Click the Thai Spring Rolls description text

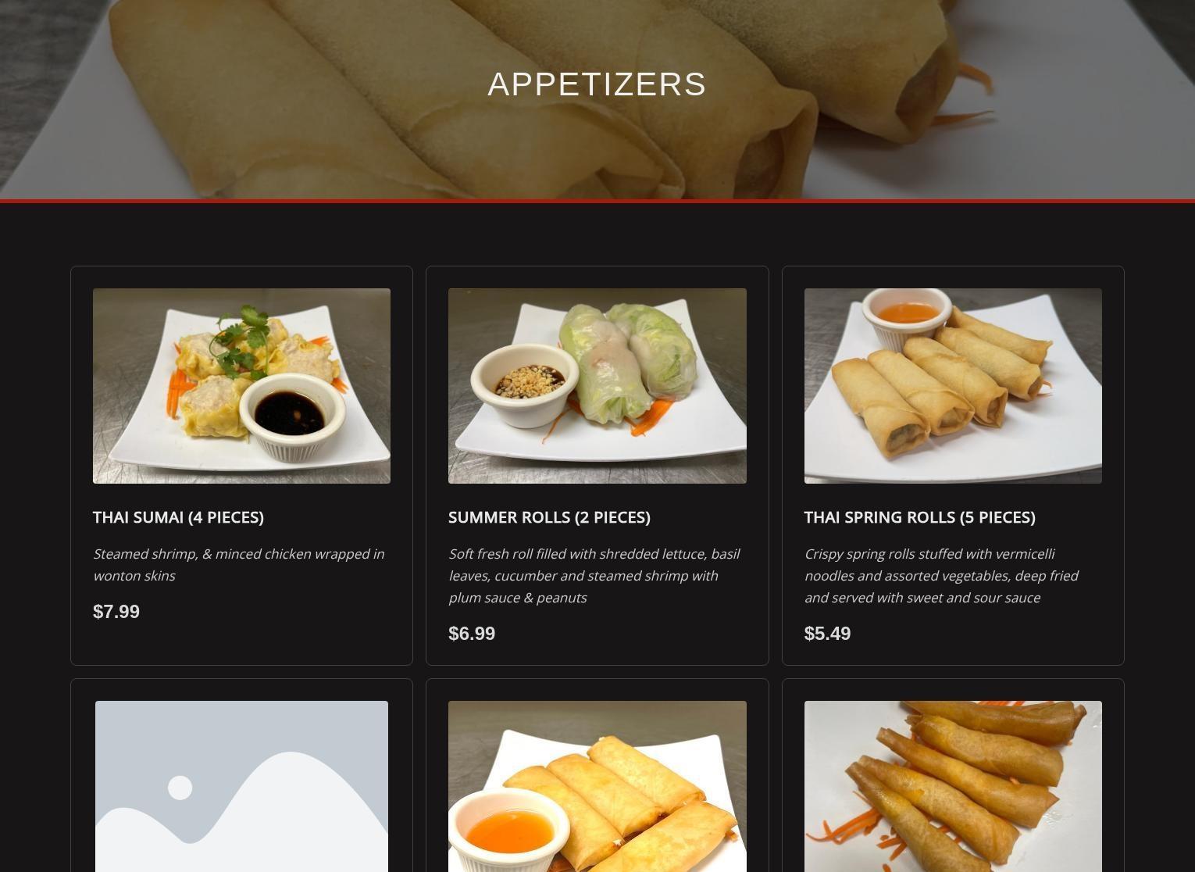(x=941, y=576)
